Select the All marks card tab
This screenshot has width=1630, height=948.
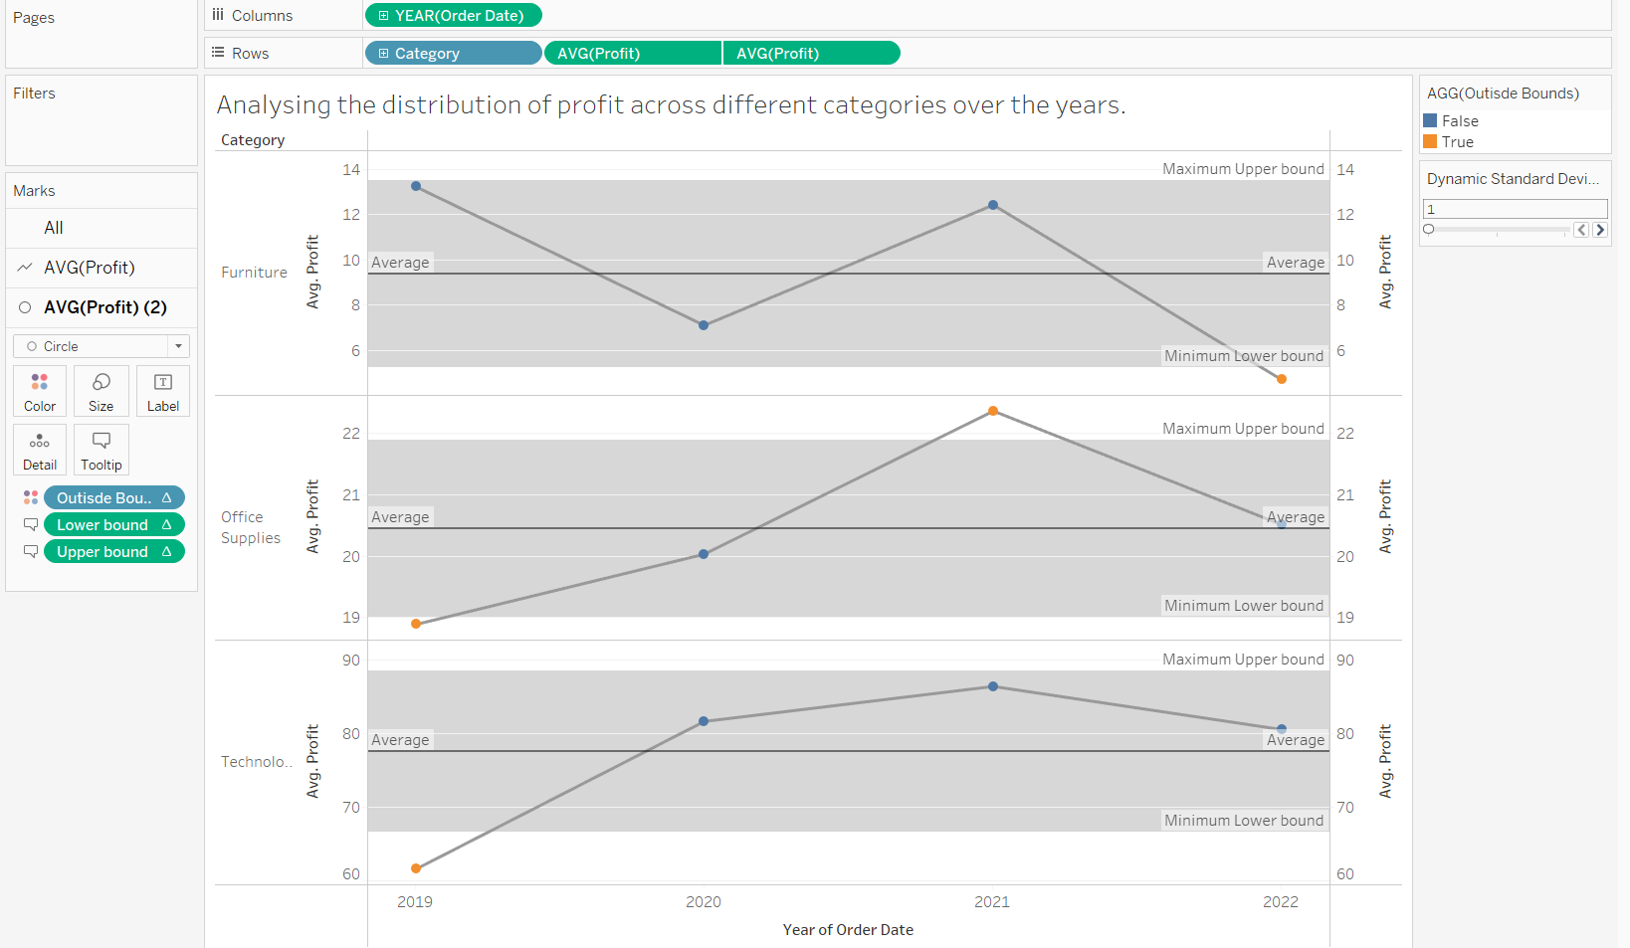click(x=54, y=228)
